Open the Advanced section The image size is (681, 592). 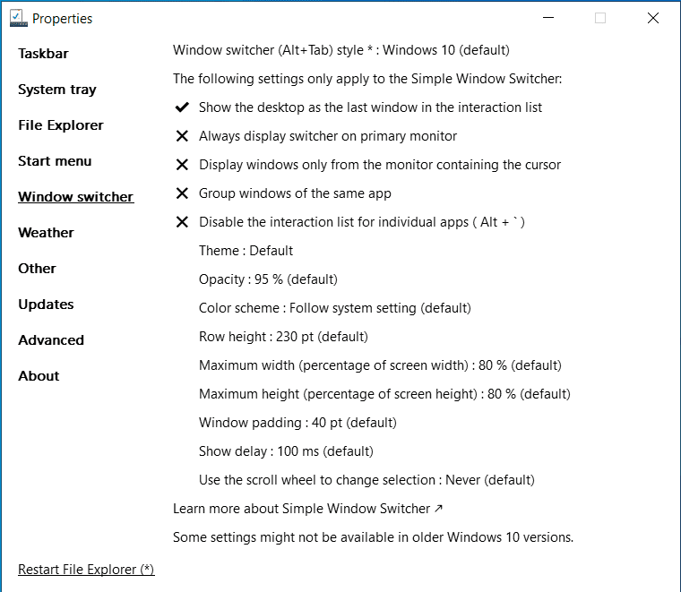coord(51,340)
